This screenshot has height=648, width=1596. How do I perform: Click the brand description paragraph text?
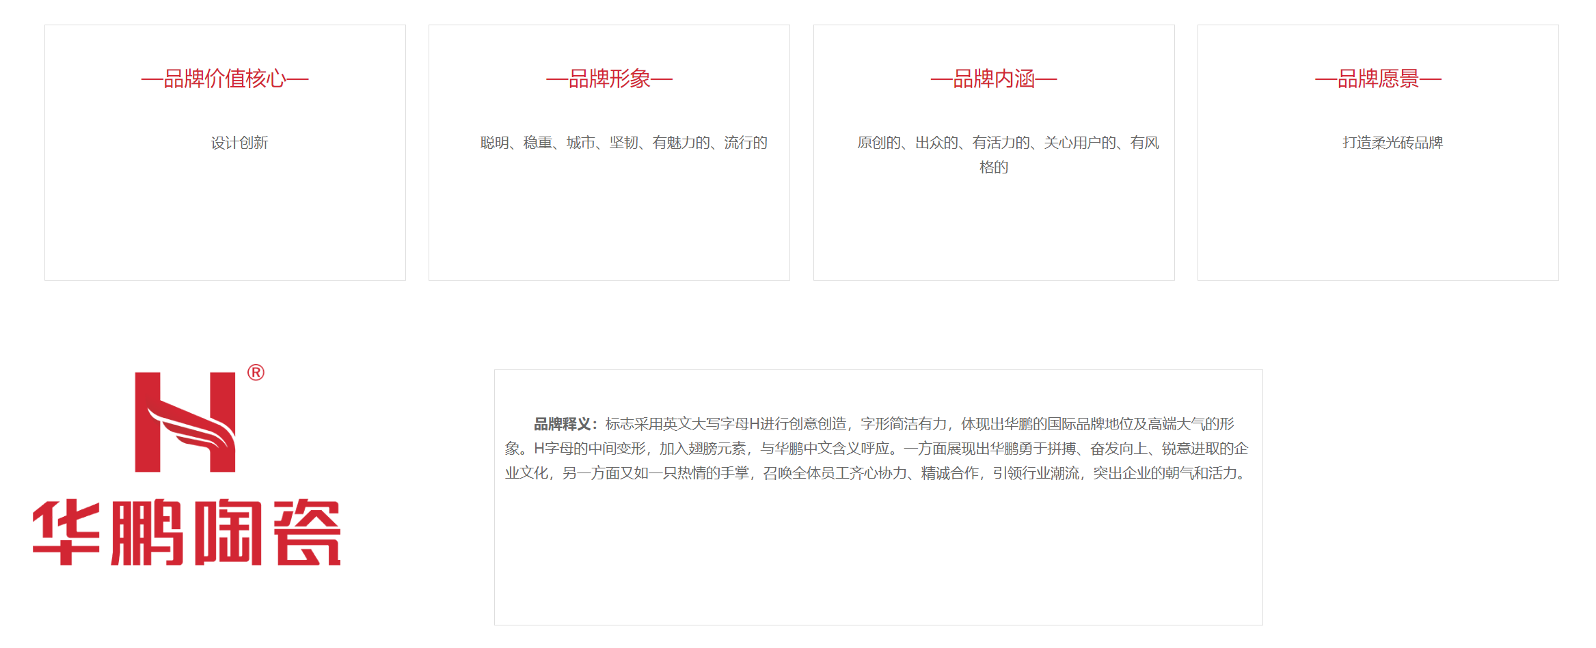pyautogui.click(x=878, y=449)
